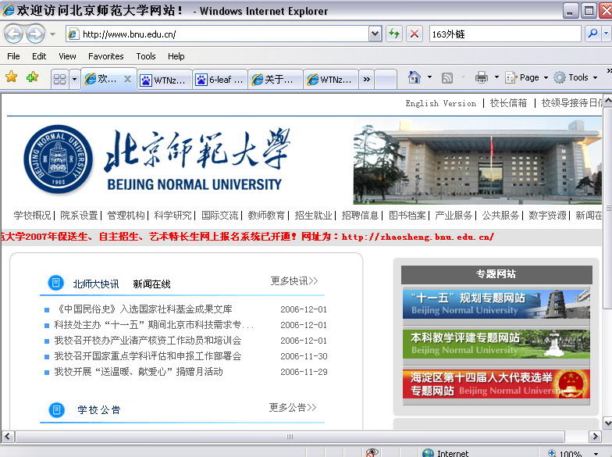612x457 pixels.
Task: Open Favorites Center star icon
Action: coord(11,77)
